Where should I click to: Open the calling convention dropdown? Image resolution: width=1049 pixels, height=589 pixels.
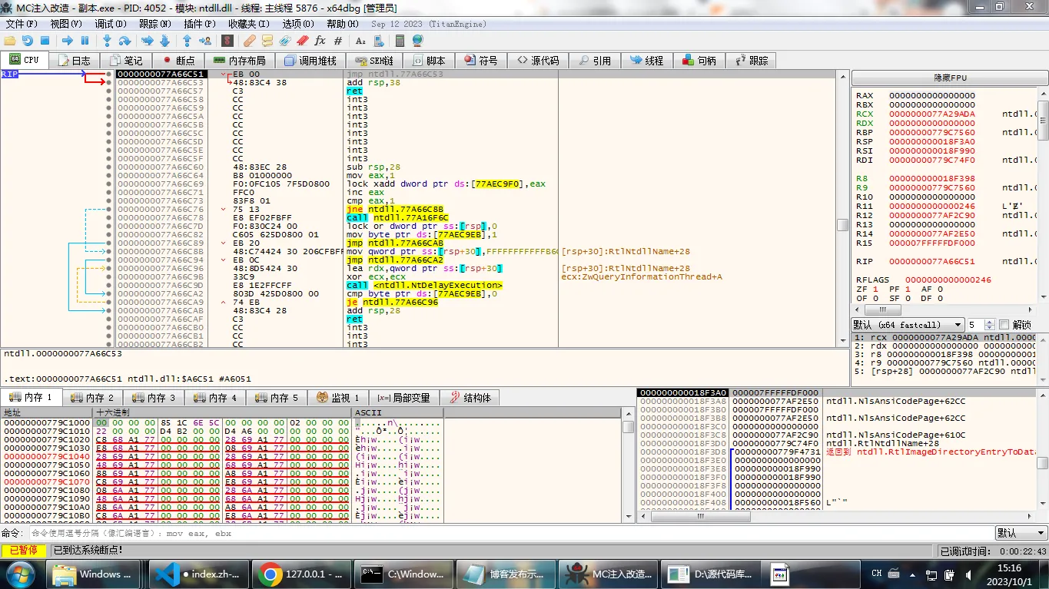point(908,325)
